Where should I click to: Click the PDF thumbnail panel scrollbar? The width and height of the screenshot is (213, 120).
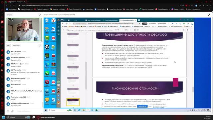tap(86, 76)
